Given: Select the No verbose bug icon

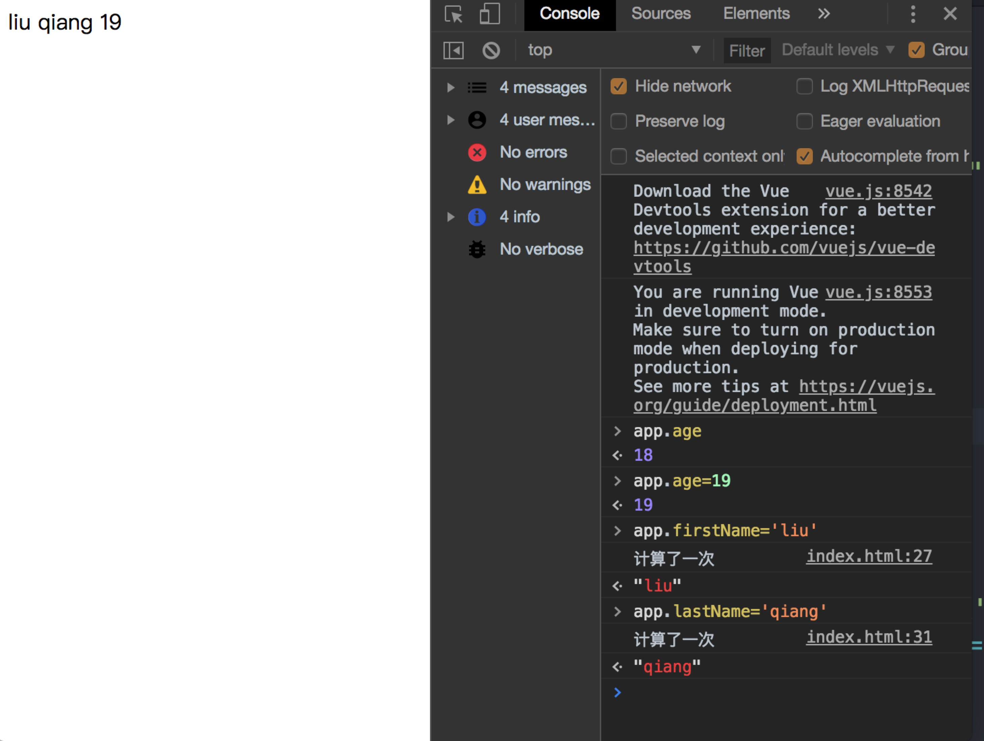Looking at the screenshot, I should point(477,249).
